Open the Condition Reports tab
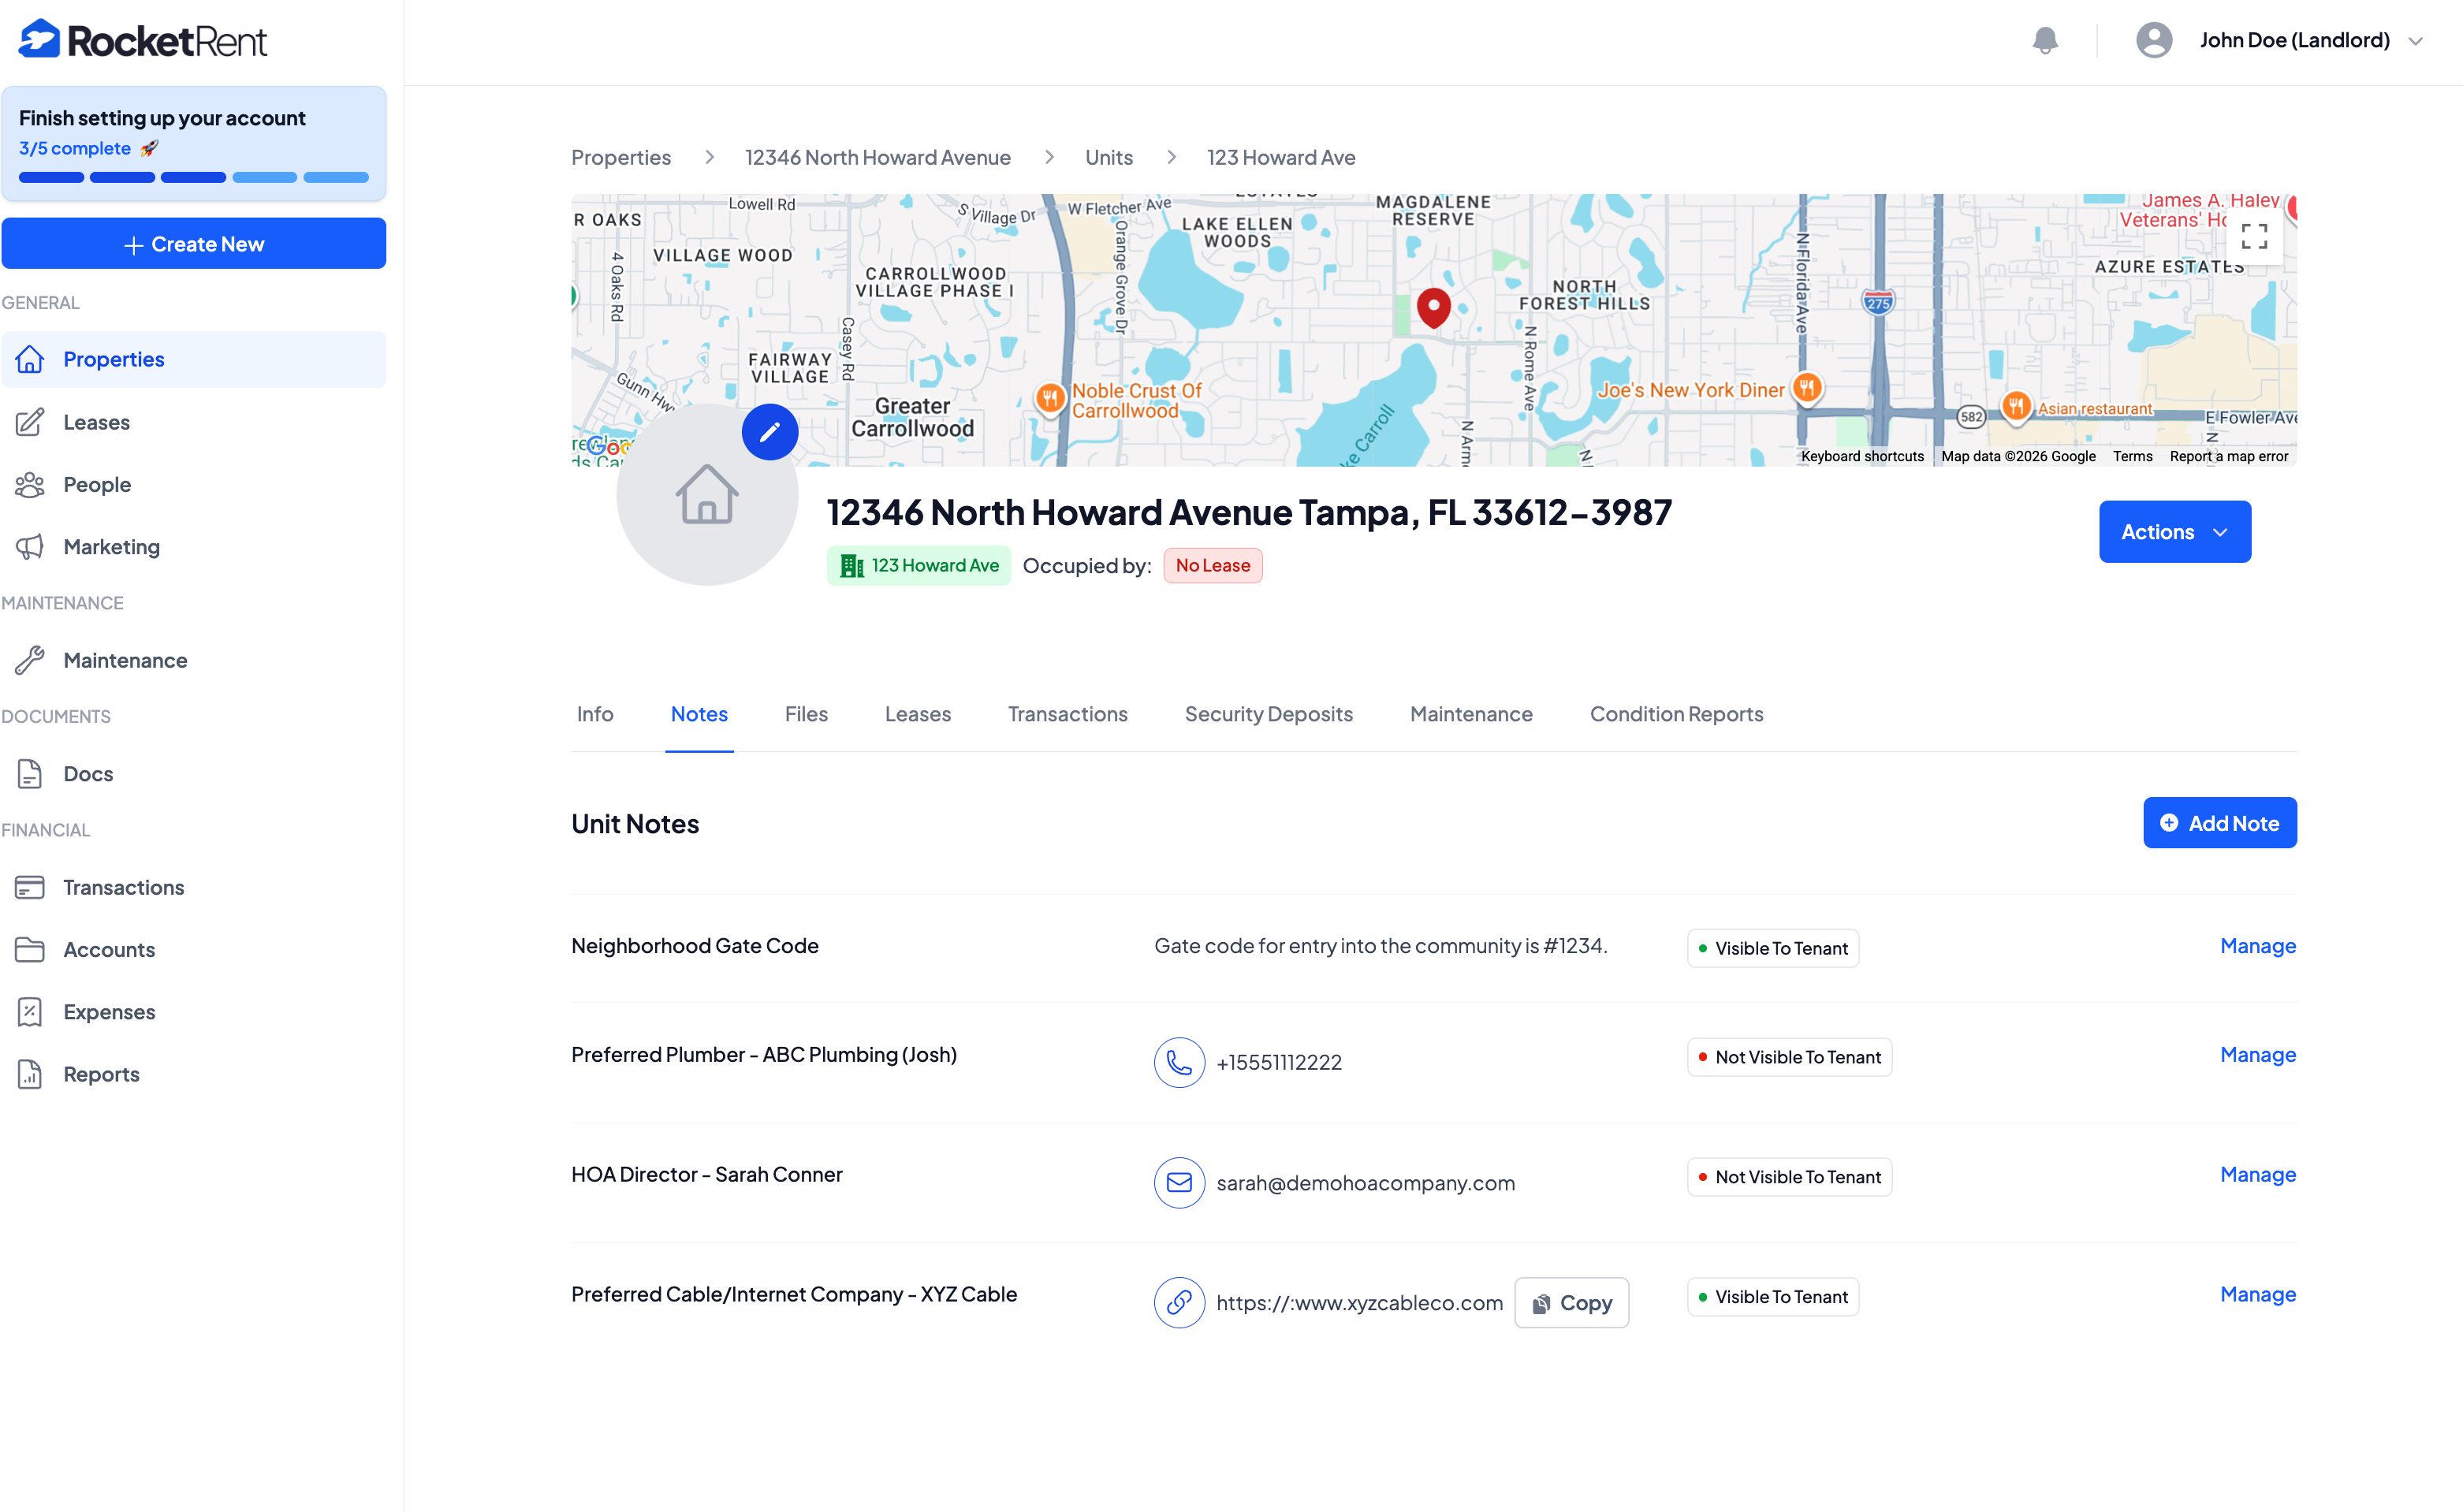This screenshot has width=2463, height=1512. 1676,714
